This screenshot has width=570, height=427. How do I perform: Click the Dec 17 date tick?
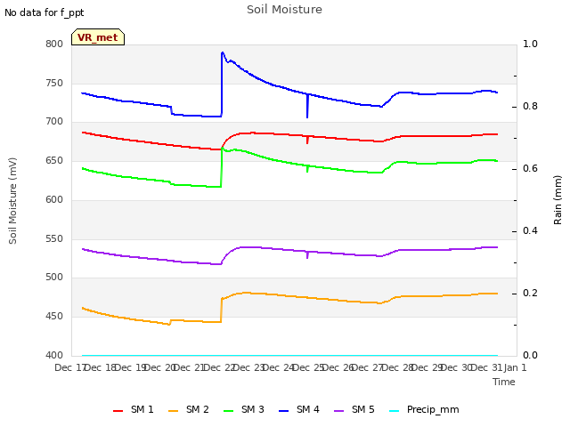(x=69, y=367)
